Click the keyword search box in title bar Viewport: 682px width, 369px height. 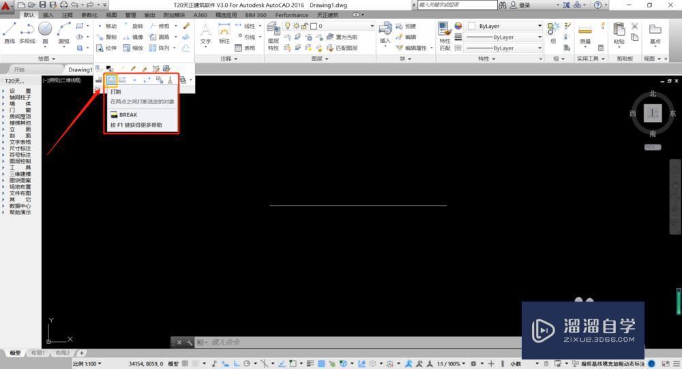[x=457, y=5]
